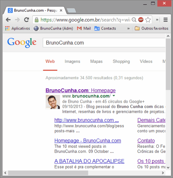The width and height of the screenshot is (173, 178).
Task: Open the Chrome hamburger menu
Action: tap(165, 20)
